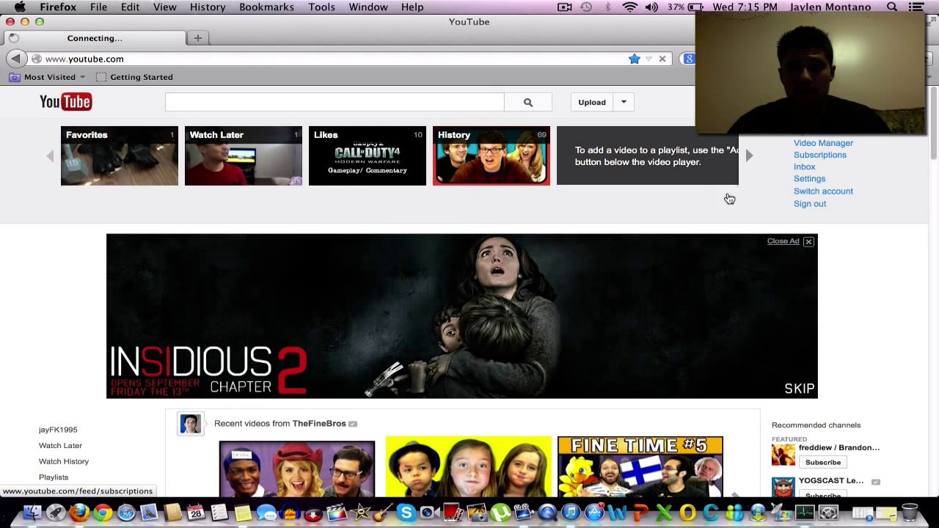Image resolution: width=939 pixels, height=528 pixels.
Task: Open the View menu
Action: pos(165,7)
